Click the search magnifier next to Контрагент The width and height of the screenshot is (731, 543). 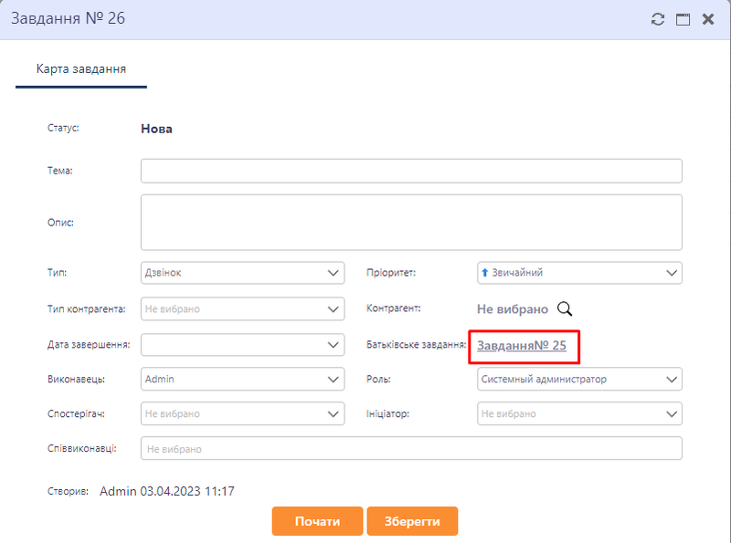(x=565, y=309)
